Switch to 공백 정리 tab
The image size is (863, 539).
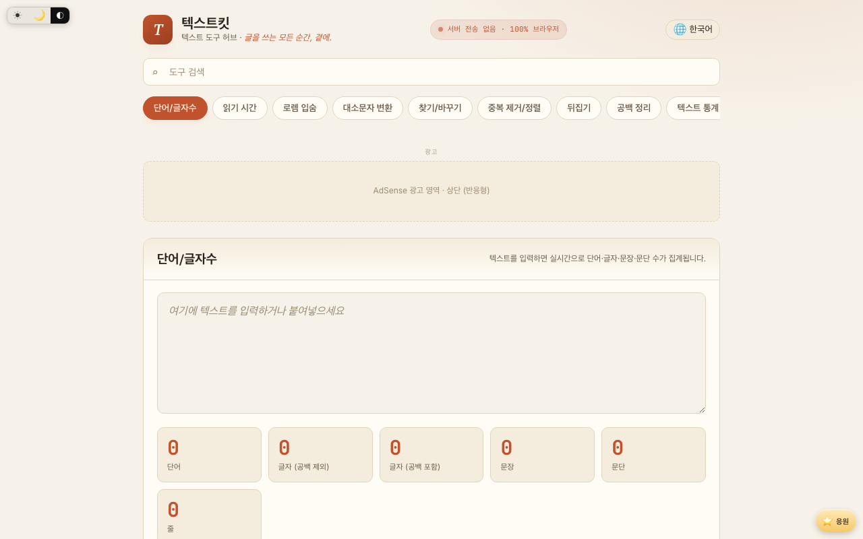[634, 108]
